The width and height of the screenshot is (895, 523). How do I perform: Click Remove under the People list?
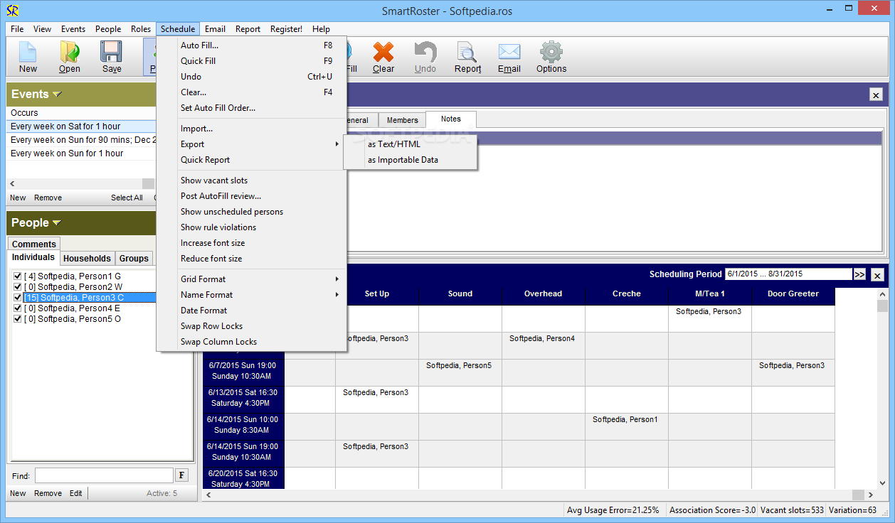click(x=48, y=493)
